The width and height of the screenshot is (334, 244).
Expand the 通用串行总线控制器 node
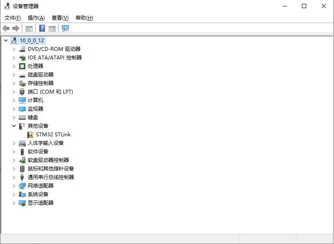click(14, 177)
